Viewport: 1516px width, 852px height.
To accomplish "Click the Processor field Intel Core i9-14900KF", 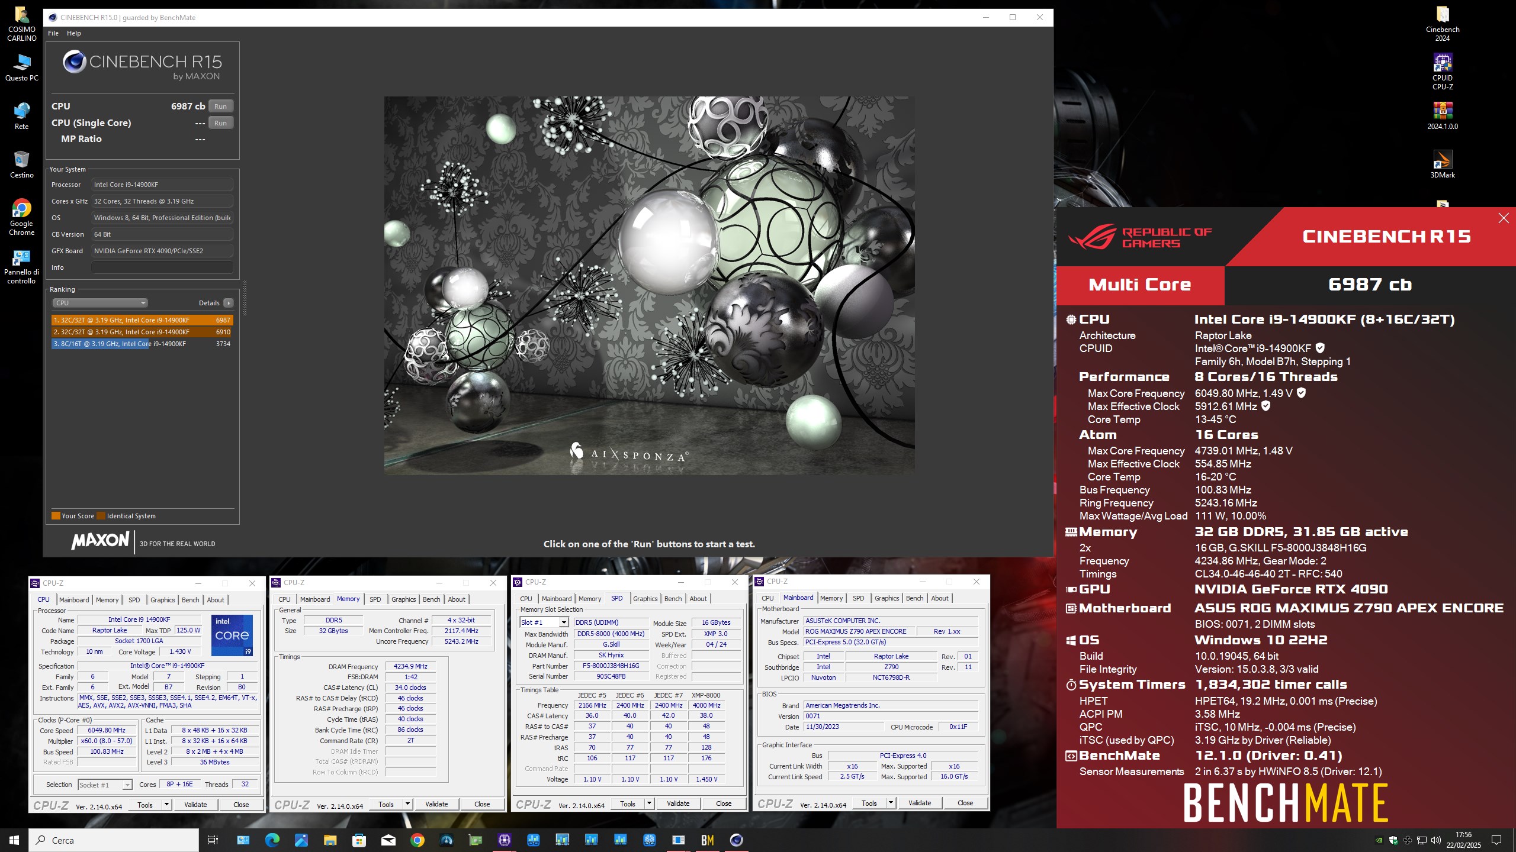I will pos(162,185).
